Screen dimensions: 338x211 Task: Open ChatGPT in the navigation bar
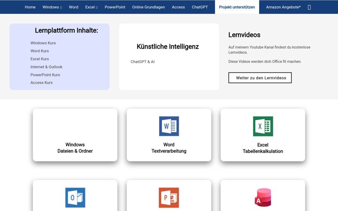point(200,7)
